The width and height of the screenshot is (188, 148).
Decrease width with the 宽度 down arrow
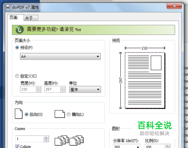click(38, 91)
